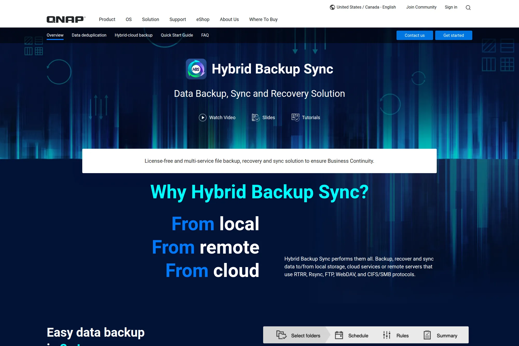Open the Product menu

pos(107,19)
